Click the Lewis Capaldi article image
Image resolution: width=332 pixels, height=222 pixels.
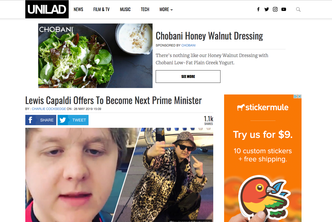(x=119, y=175)
